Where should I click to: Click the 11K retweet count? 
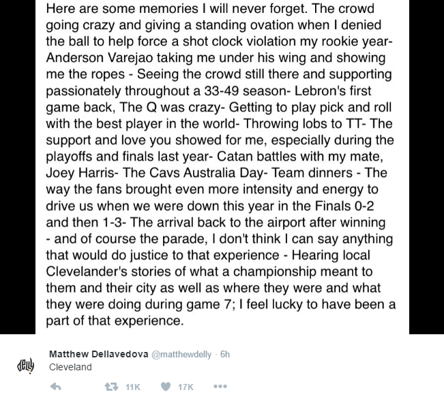tap(133, 387)
